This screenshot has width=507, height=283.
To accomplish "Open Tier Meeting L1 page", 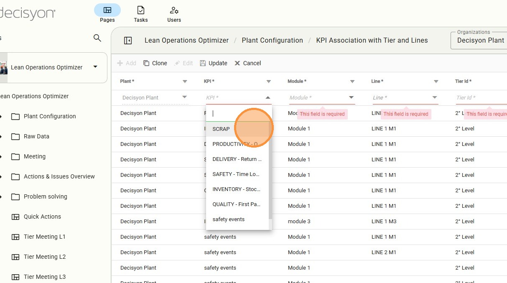I will coord(44,237).
